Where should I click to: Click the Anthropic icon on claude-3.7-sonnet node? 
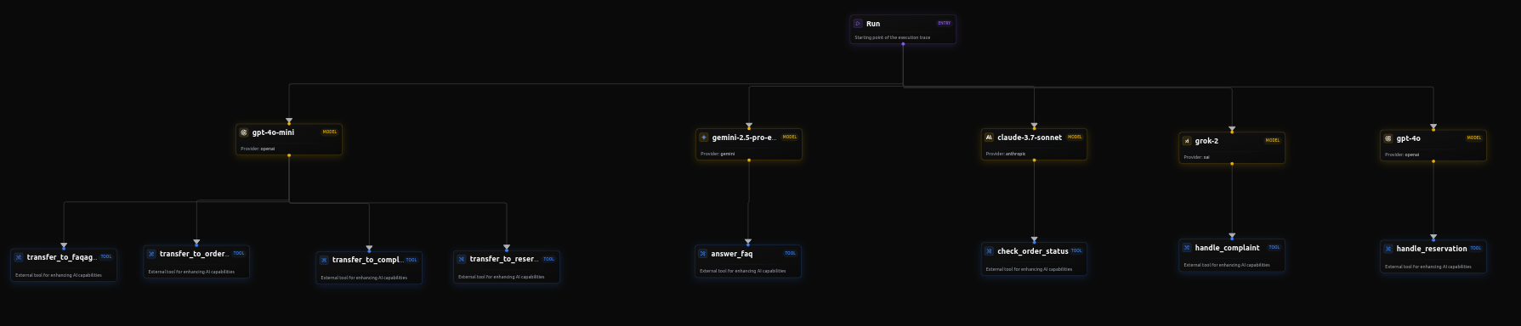[x=989, y=138]
